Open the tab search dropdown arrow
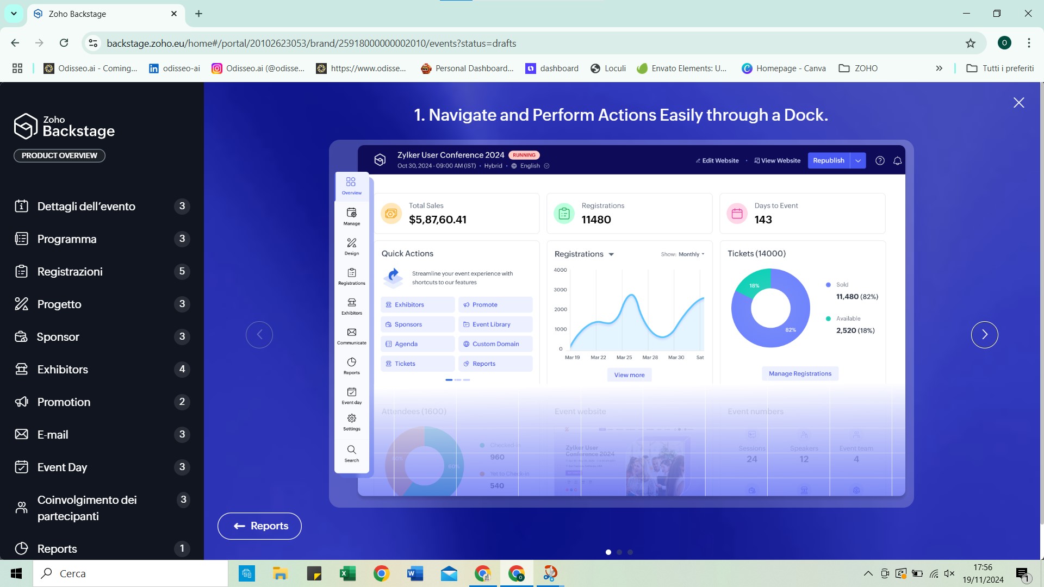Screen dimensions: 1044x587 click(x=14, y=14)
